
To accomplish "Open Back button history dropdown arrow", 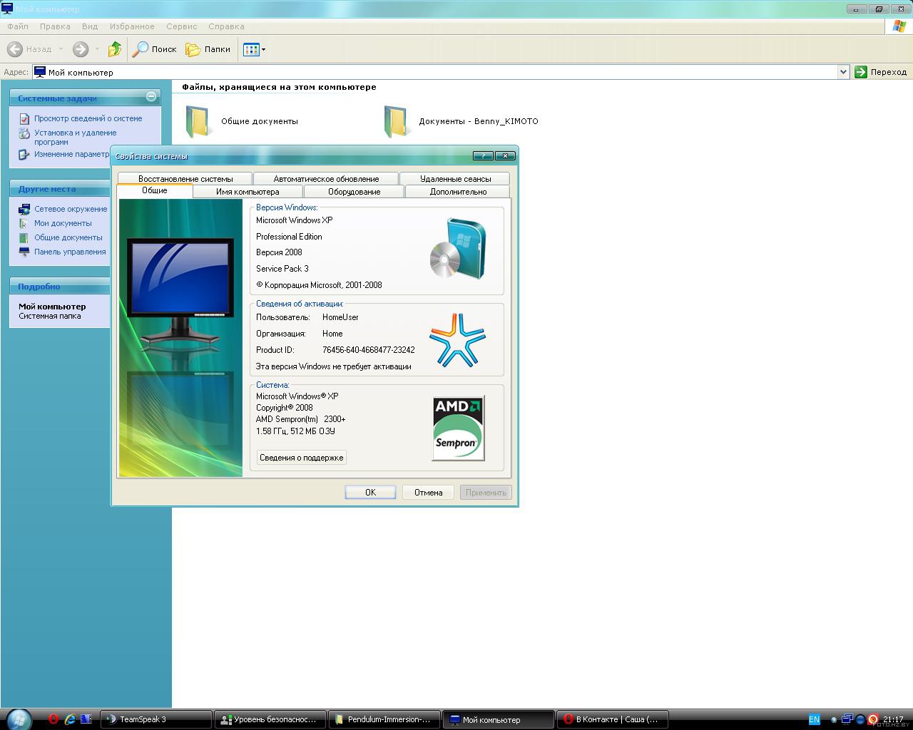I will pyautogui.click(x=61, y=49).
